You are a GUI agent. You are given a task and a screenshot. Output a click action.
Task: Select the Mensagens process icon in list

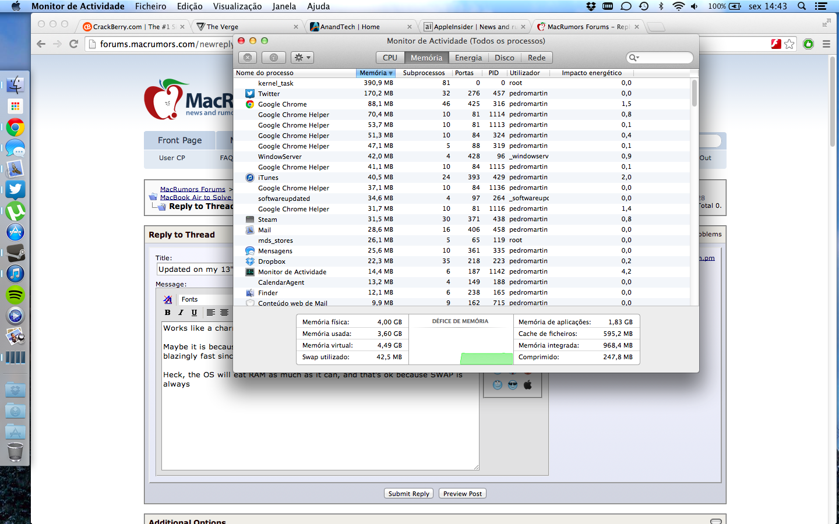pyautogui.click(x=250, y=250)
